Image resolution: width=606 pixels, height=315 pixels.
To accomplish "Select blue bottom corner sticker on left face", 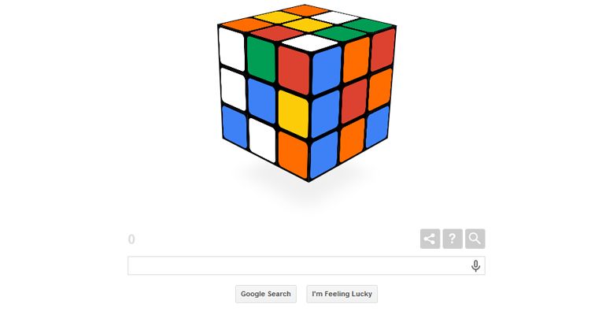I will click(235, 127).
